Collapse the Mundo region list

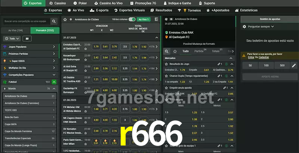point(54,89)
